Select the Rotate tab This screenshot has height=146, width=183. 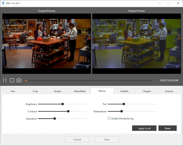(x=58, y=91)
